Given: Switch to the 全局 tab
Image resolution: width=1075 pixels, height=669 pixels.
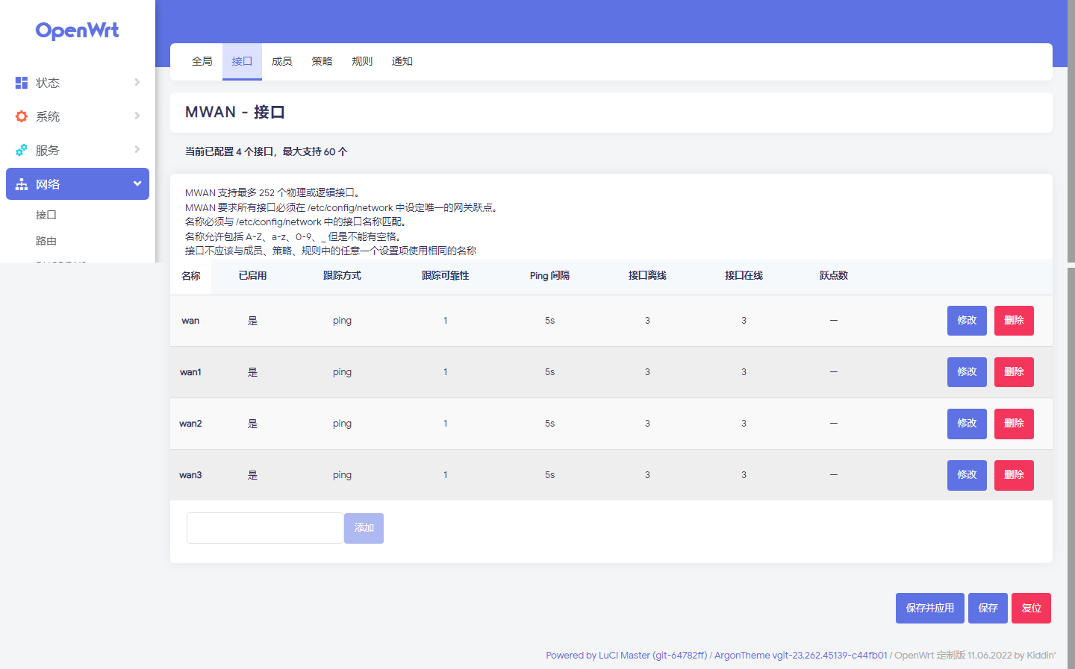Looking at the screenshot, I should tap(202, 61).
